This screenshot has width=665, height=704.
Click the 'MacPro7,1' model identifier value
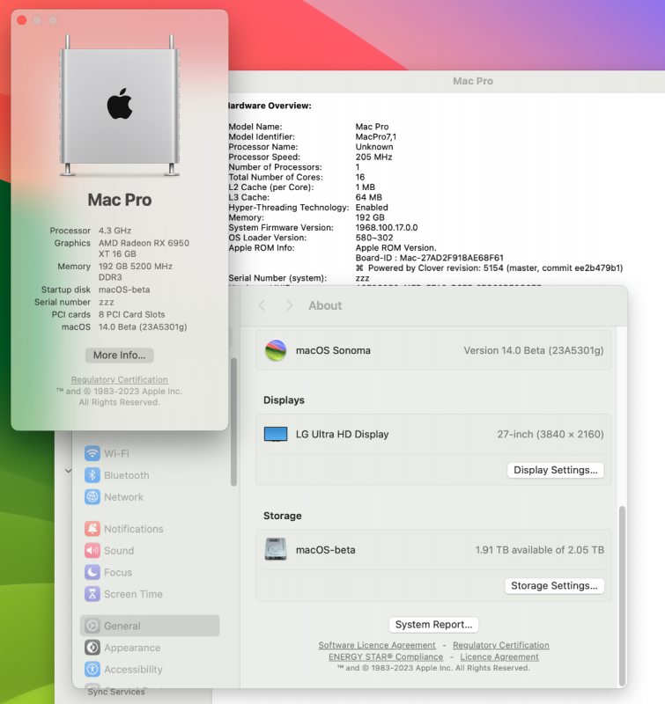pyautogui.click(x=375, y=137)
